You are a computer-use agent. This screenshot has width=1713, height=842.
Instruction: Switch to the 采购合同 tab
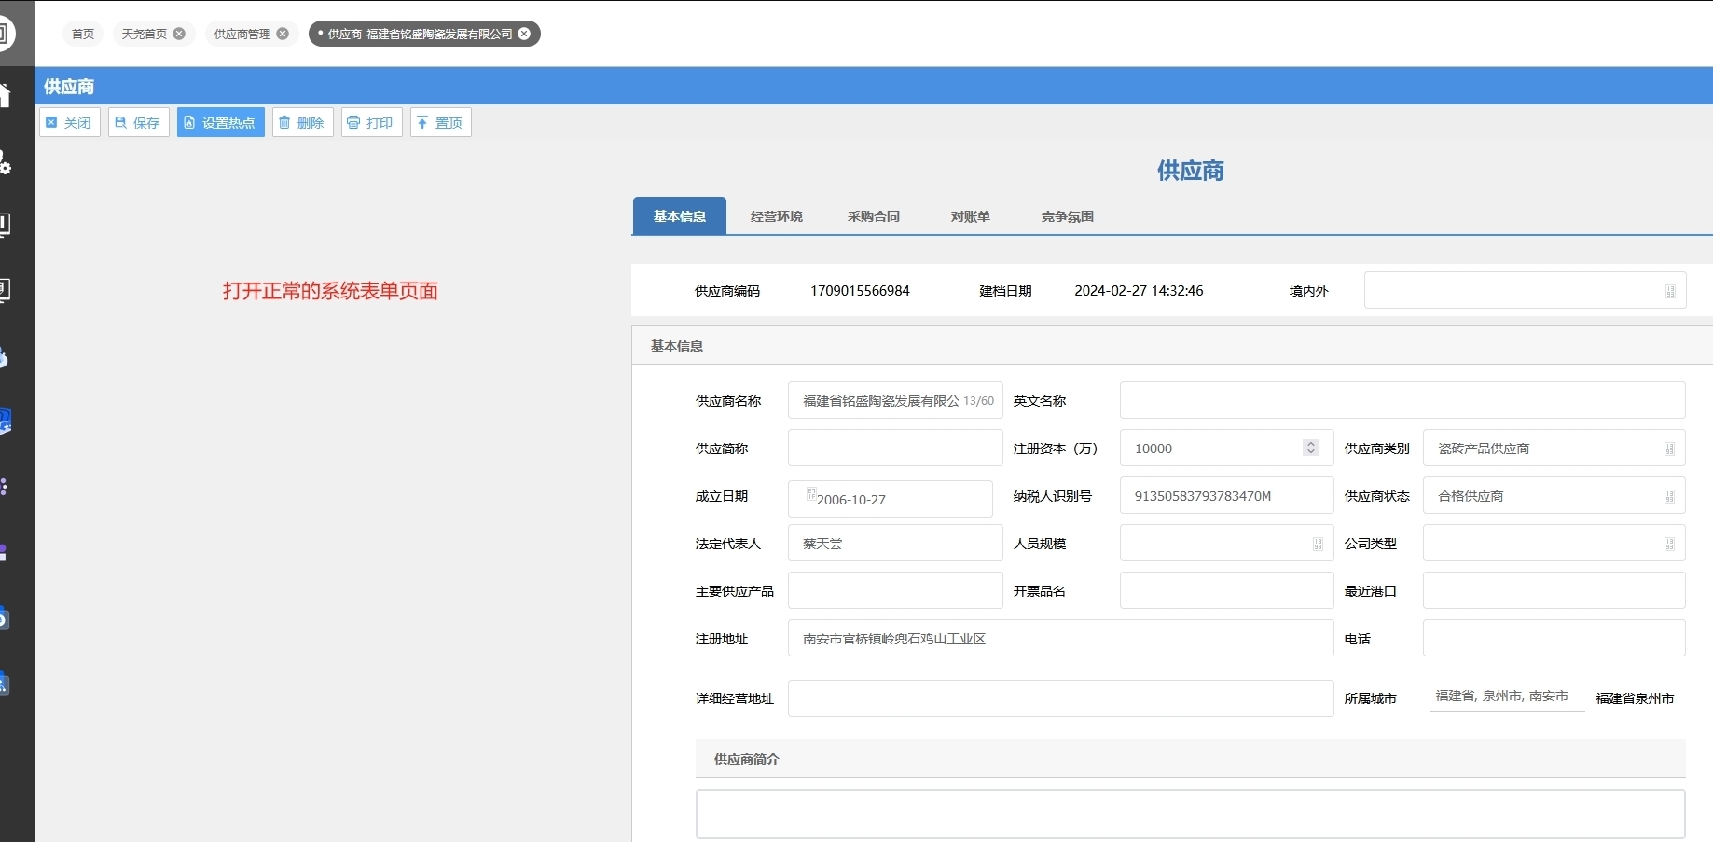click(x=873, y=216)
